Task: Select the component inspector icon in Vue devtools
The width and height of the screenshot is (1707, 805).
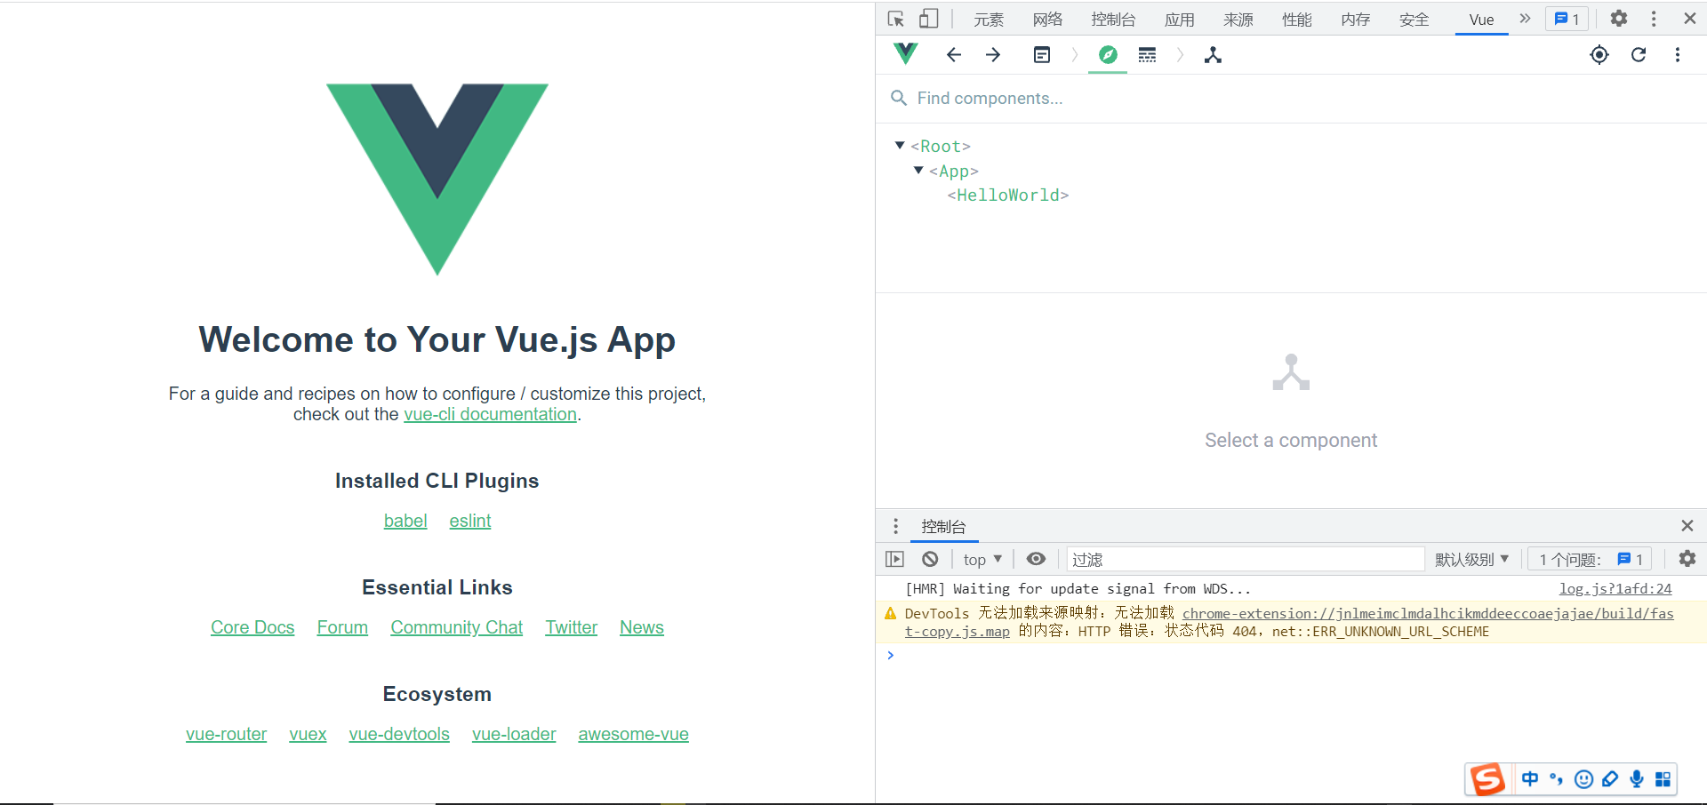Action: click(1107, 54)
